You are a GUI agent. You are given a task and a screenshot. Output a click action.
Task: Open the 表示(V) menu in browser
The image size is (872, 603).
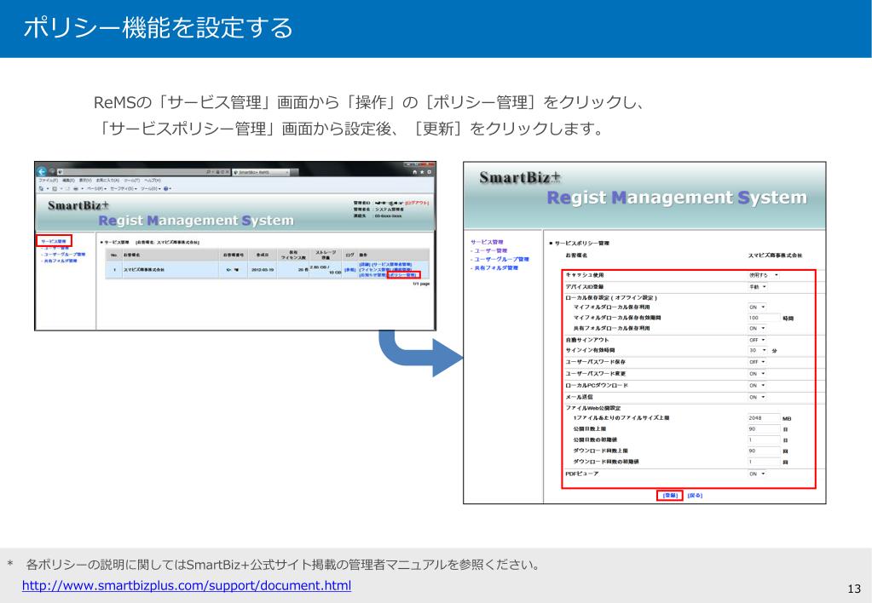tap(85, 181)
